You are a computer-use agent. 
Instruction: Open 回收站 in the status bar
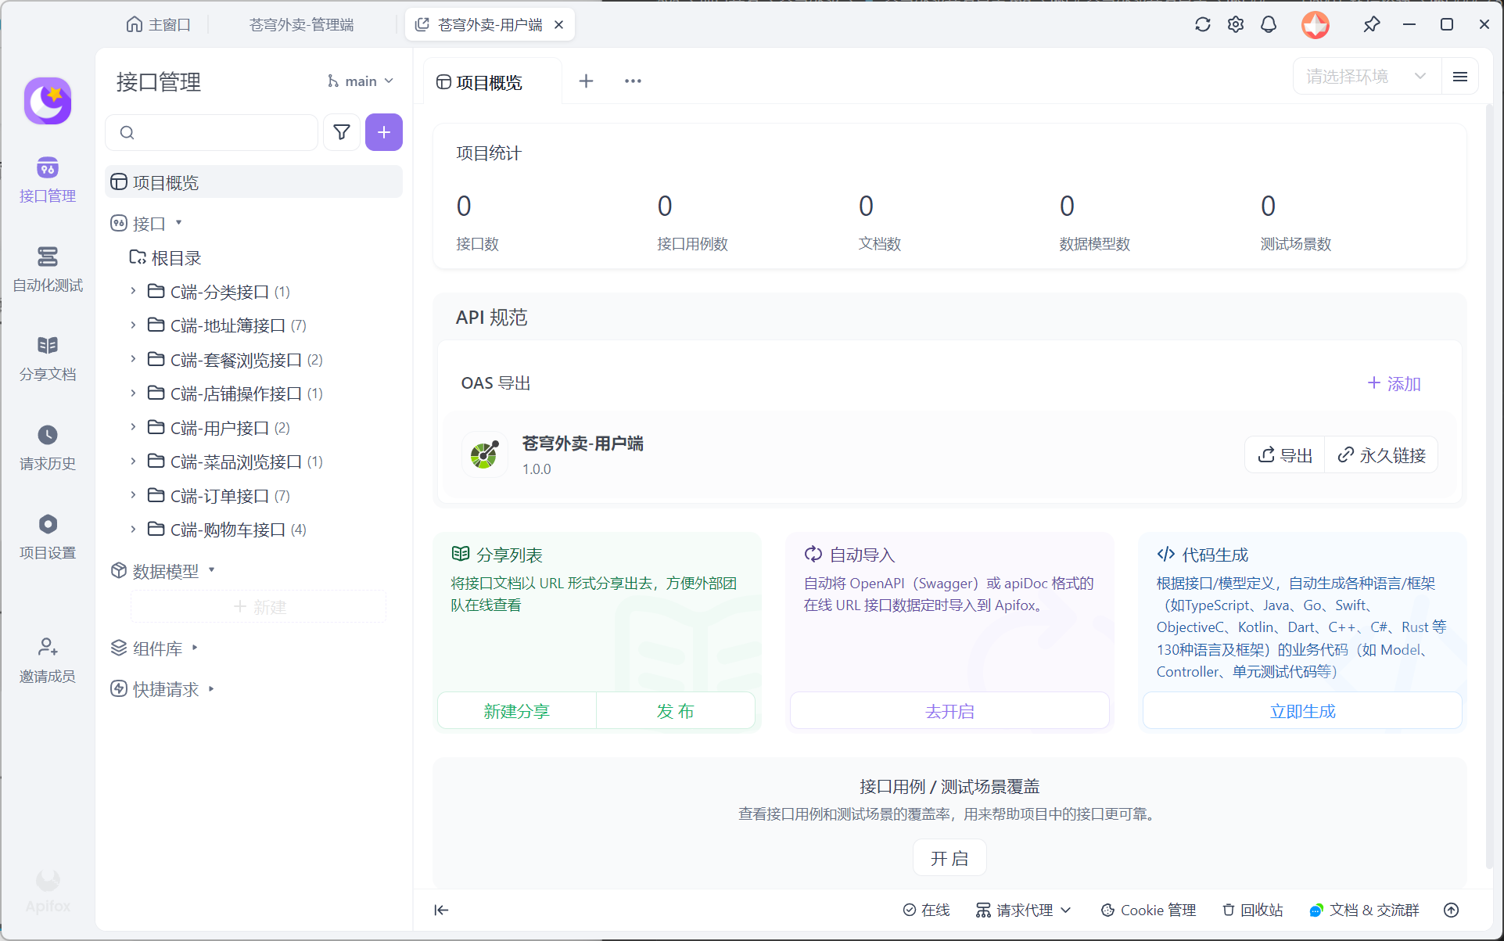point(1252,910)
